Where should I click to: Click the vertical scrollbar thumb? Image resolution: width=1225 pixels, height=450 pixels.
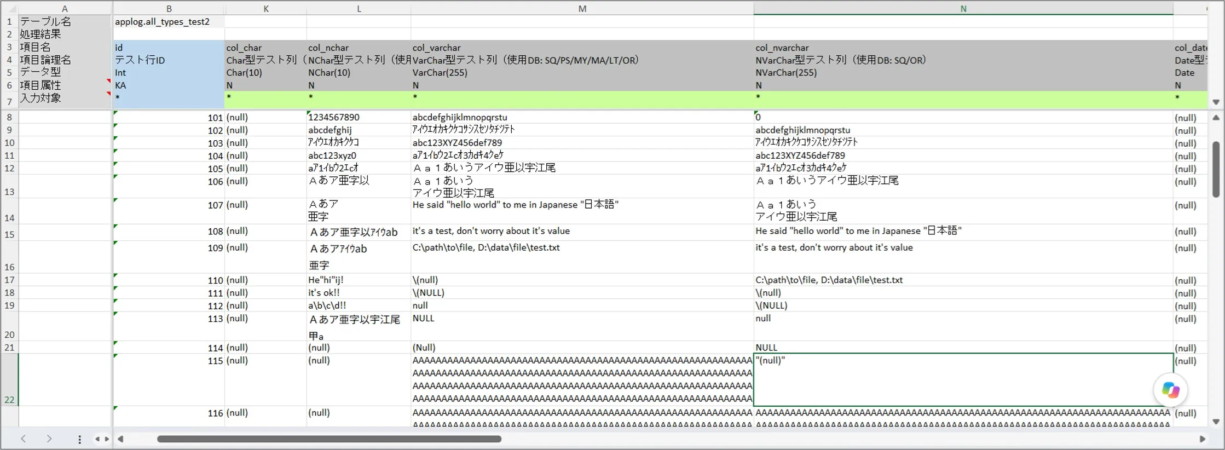[x=1216, y=169]
